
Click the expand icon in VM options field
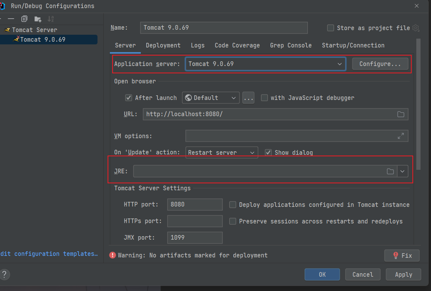coord(401,136)
